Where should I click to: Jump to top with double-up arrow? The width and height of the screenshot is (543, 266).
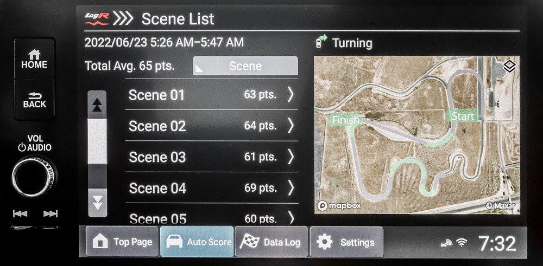(x=97, y=105)
